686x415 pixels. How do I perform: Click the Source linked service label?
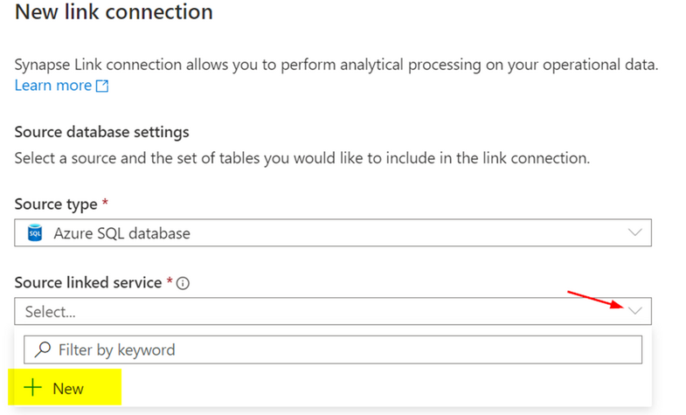pos(88,283)
